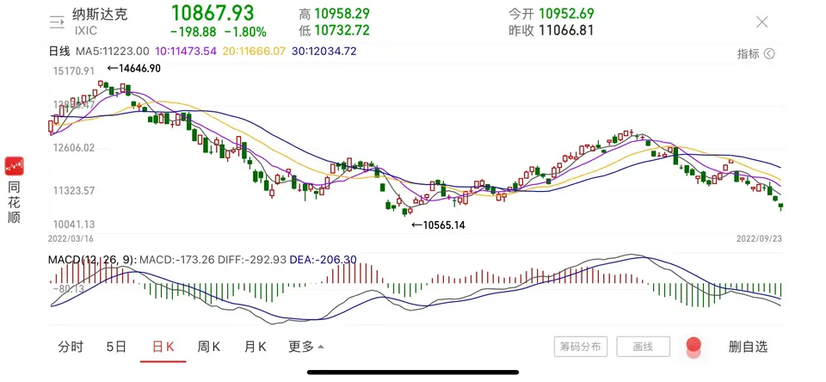Click the MA5:11223.00 legend
The width and height of the screenshot is (826, 382).
coord(112,52)
